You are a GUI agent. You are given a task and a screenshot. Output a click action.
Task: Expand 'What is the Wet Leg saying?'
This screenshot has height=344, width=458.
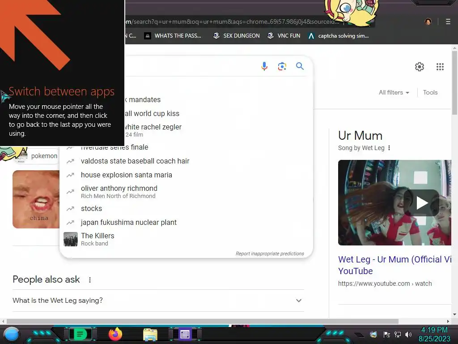tap(158, 301)
